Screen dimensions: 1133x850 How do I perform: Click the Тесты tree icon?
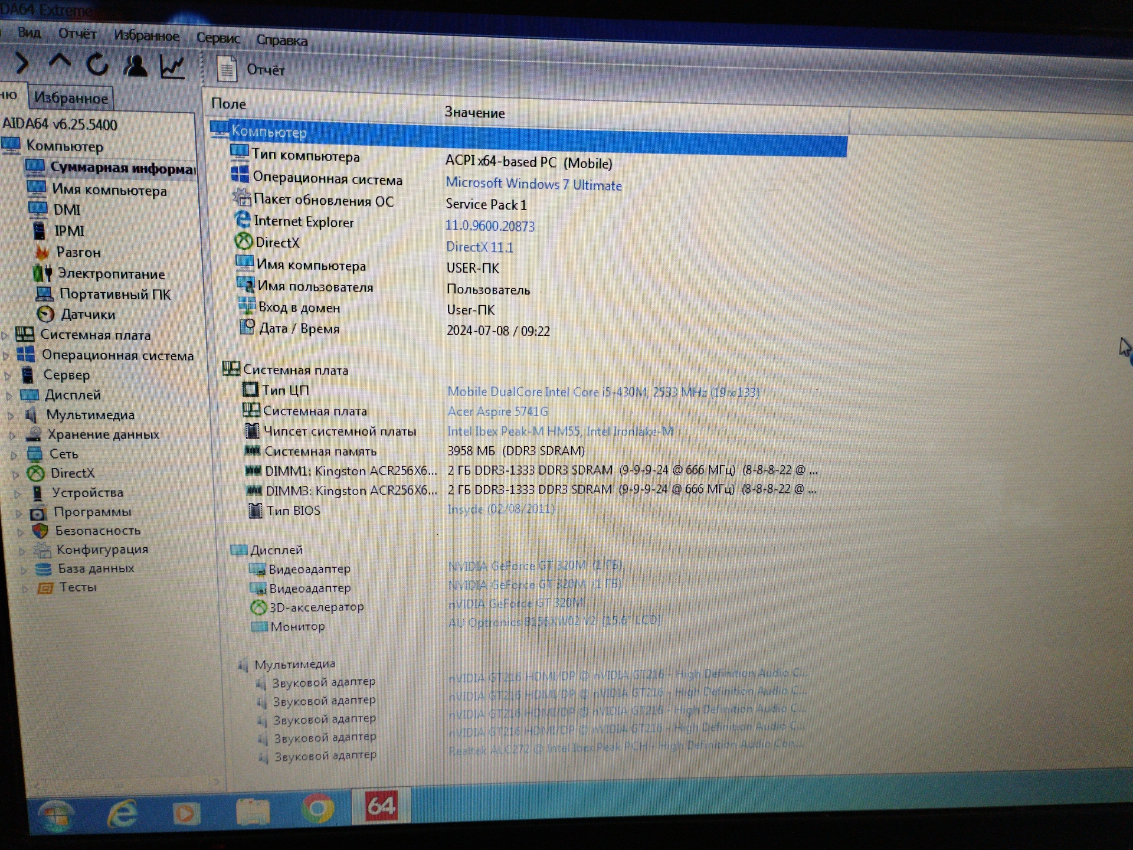point(45,587)
